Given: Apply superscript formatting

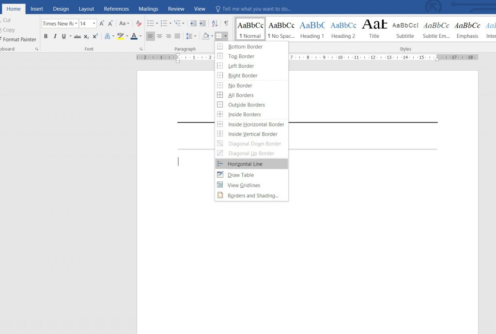Looking at the screenshot, I should tap(95, 36).
